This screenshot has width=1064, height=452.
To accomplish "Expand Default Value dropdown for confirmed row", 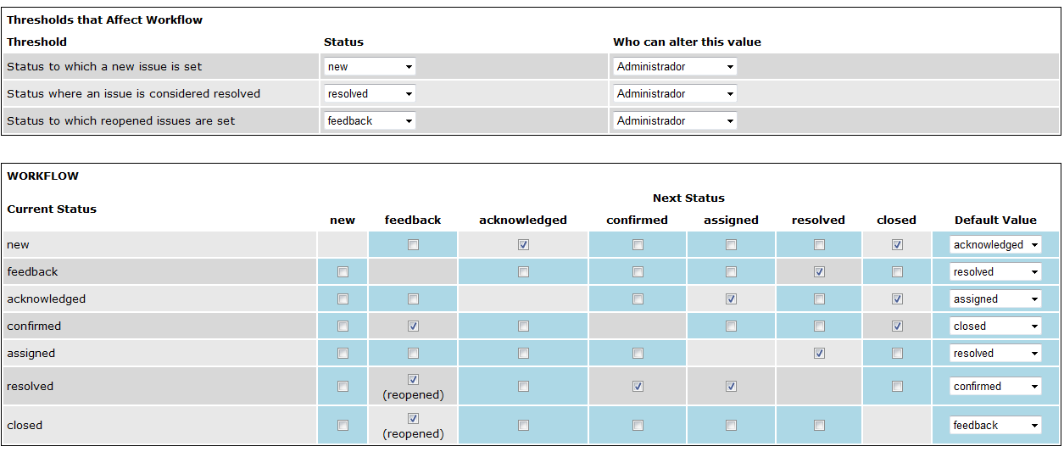I will 995,326.
